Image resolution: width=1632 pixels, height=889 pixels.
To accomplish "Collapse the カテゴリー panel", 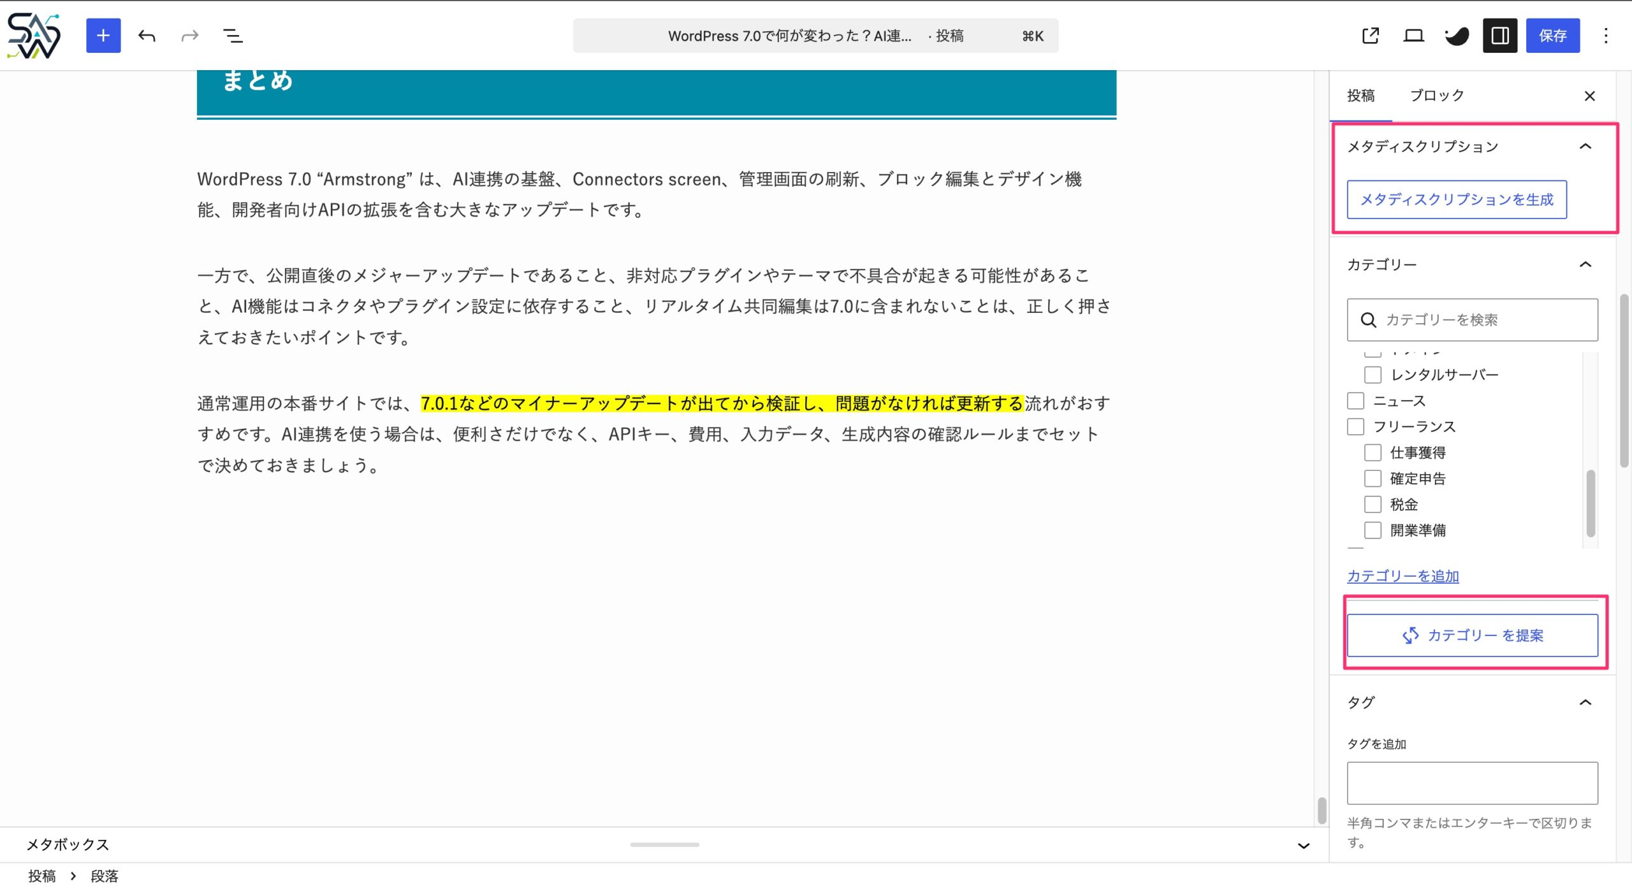I will pyautogui.click(x=1585, y=264).
